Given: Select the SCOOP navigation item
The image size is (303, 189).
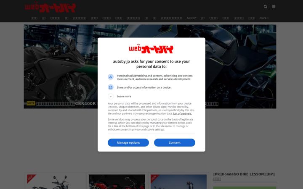Looking at the screenshot, I should [x=191, y=18].
